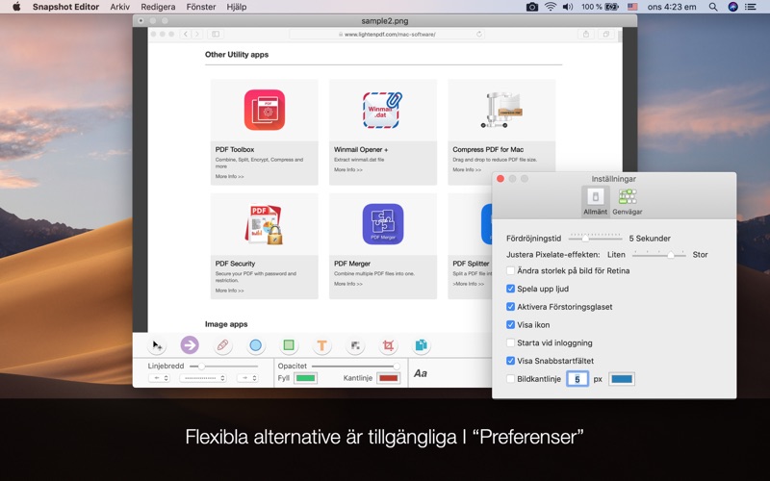Click More Info under PDF Toolbox
This screenshot has height=481, width=770.
pos(229,176)
